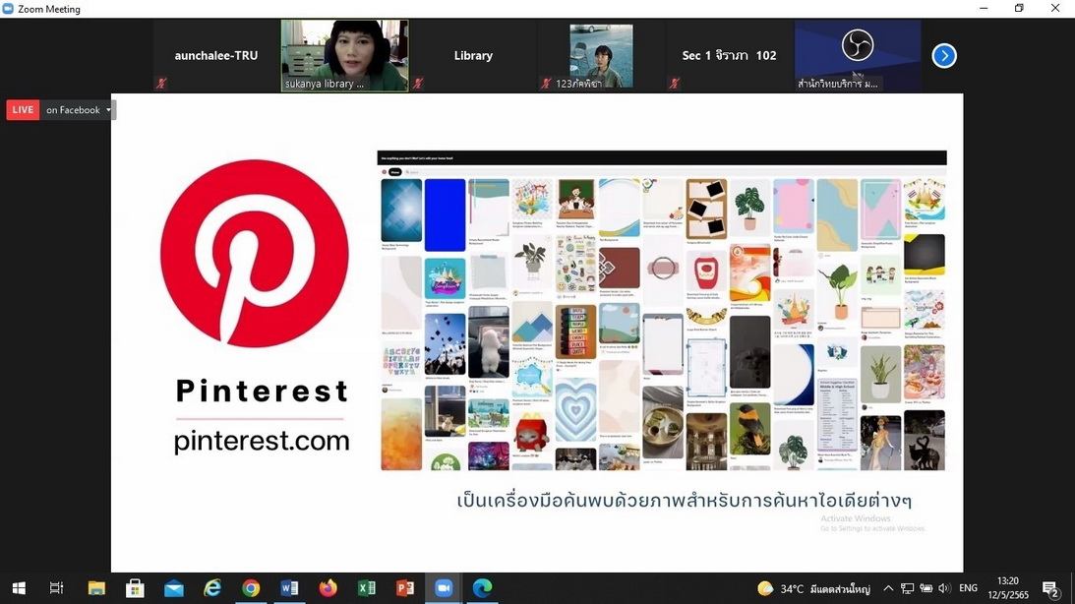Open Microsoft Store from taskbar
The image size is (1075, 604).
[135, 588]
